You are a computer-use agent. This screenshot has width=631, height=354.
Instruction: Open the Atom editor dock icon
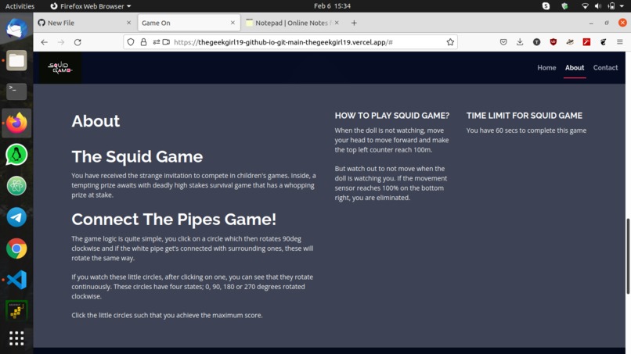point(16,186)
